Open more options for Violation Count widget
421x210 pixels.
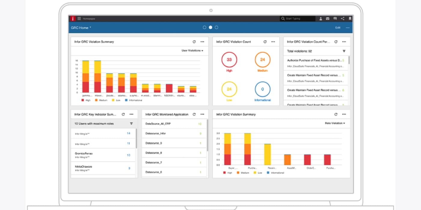[x=273, y=42]
